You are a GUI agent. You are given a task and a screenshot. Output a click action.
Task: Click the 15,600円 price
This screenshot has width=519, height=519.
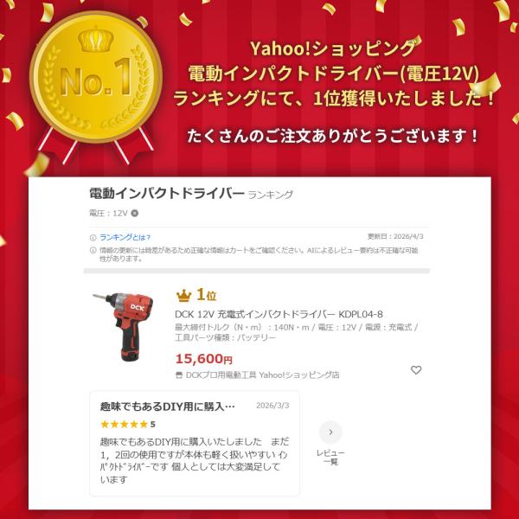[203, 358]
